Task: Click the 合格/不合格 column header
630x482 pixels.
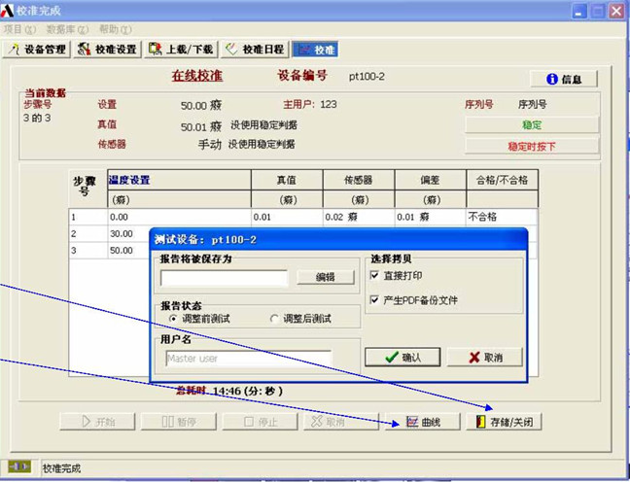Action: [503, 180]
